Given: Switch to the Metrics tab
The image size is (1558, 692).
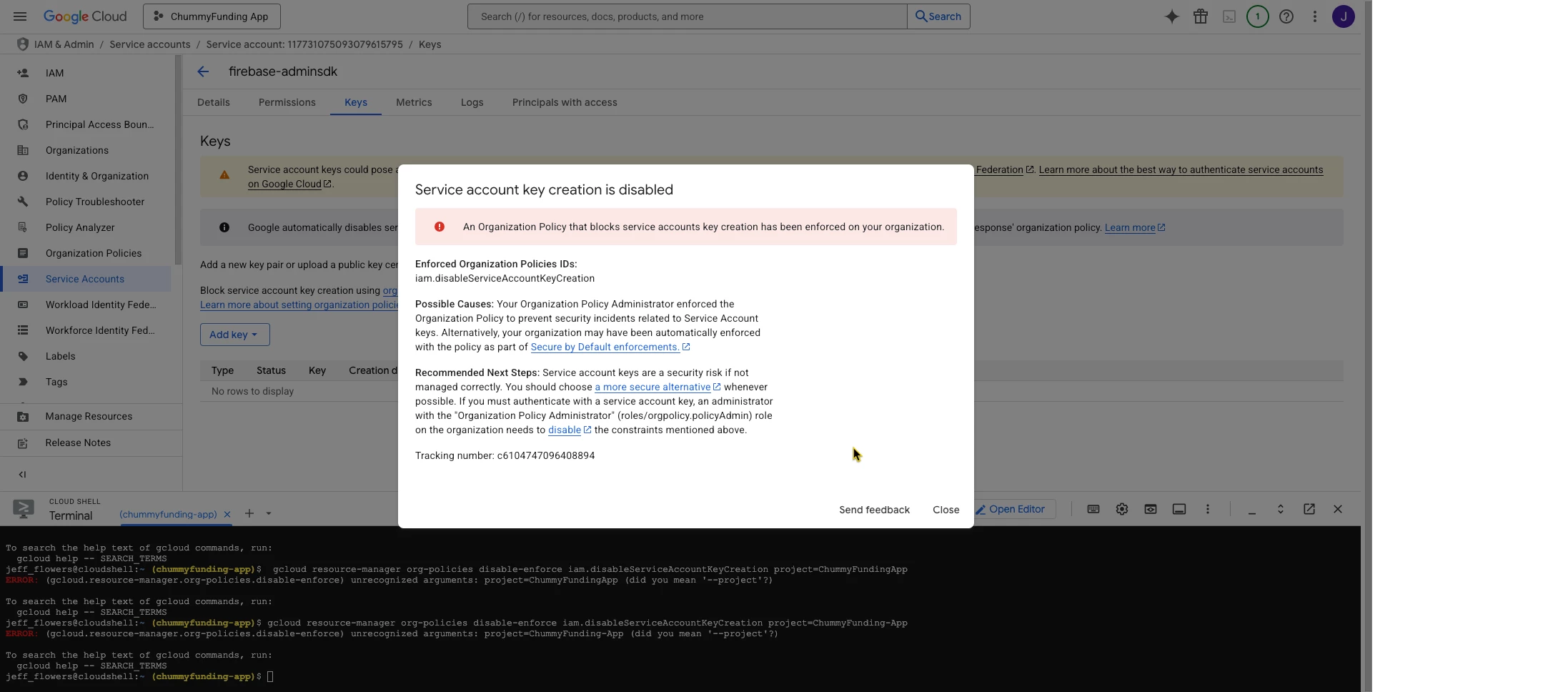Looking at the screenshot, I should click(414, 102).
